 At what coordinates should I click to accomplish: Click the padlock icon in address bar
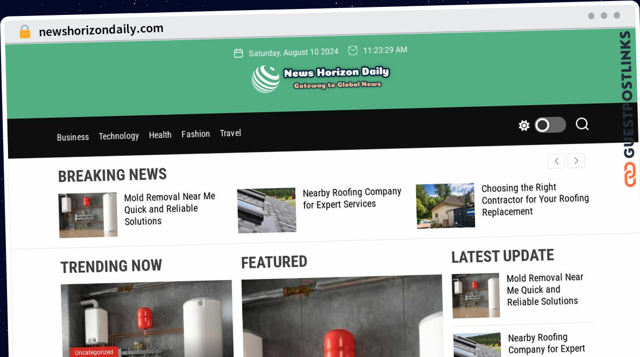coord(25,32)
